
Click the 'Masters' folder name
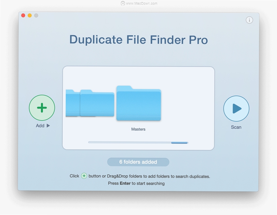point(138,129)
